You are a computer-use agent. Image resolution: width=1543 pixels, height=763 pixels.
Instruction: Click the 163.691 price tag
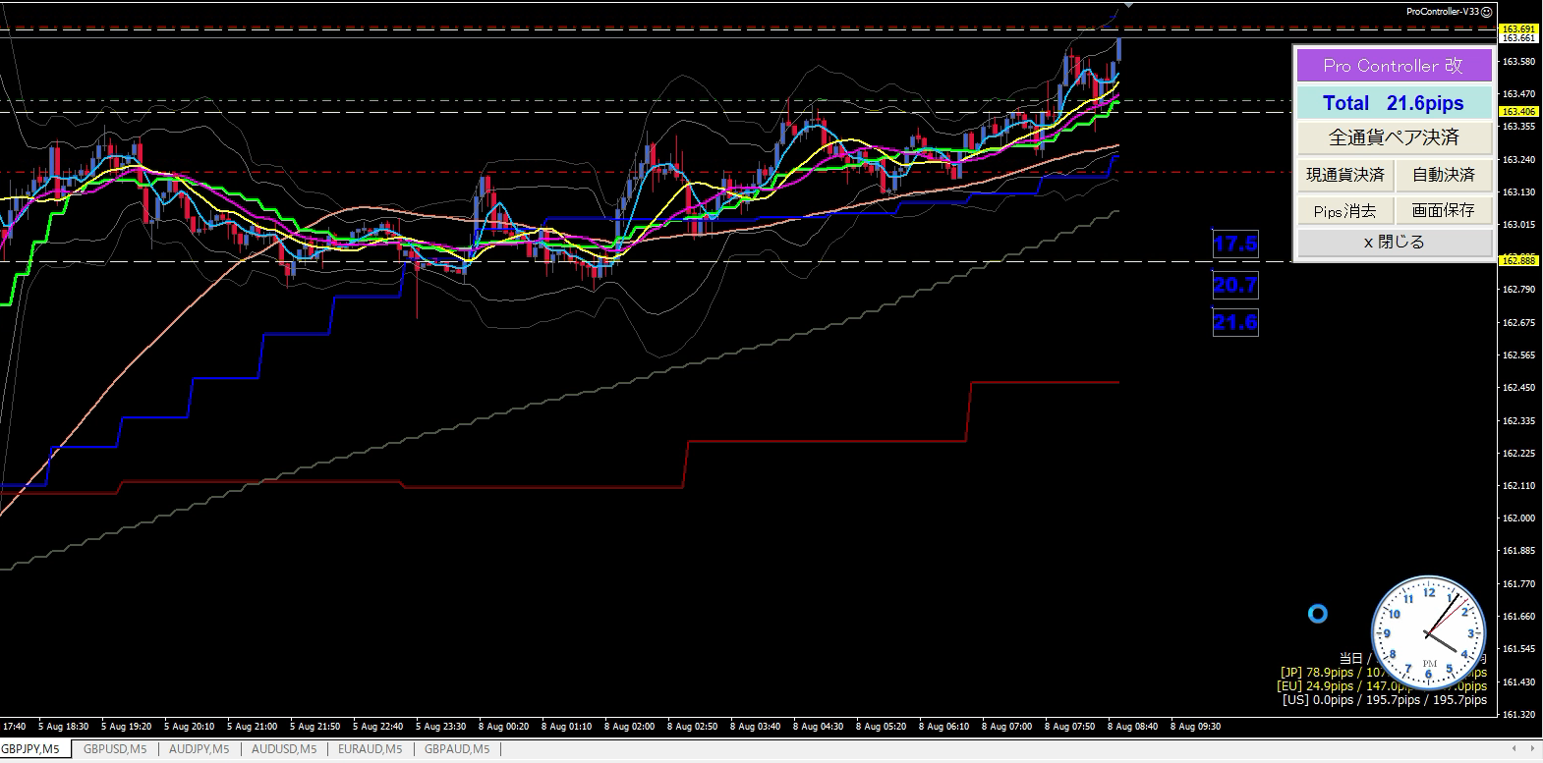coord(1518,28)
